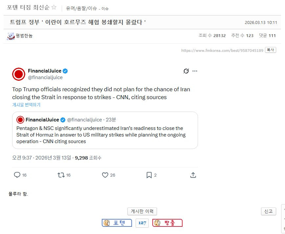Click the blue verified badge beside FinancialJuice
Viewport: 285px width, 234px height.
[65, 71]
